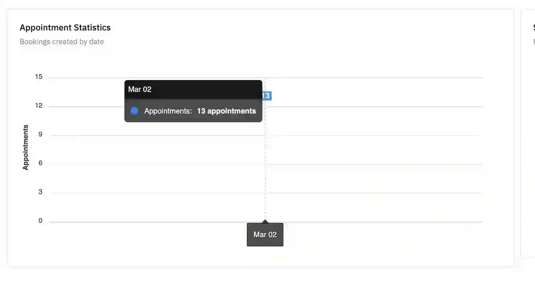Click y-axis tick label 3

coord(40,192)
